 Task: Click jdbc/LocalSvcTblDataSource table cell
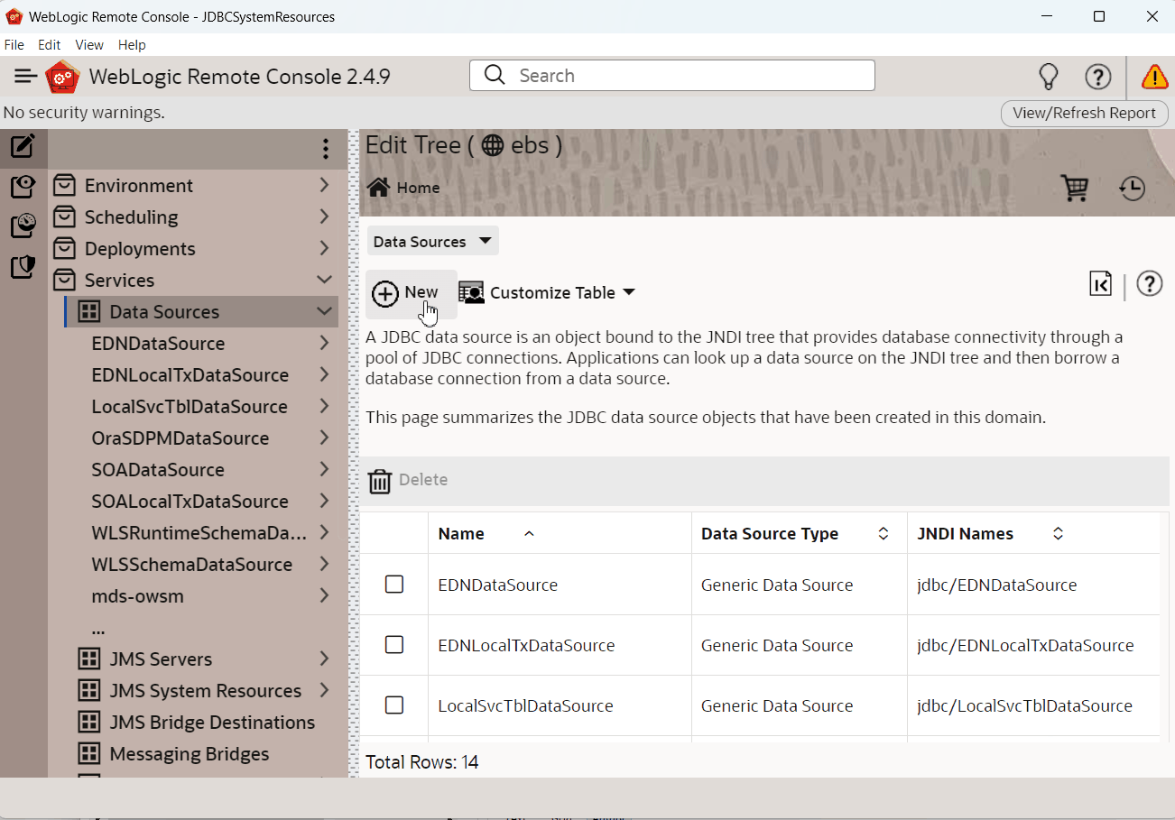[1024, 705]
